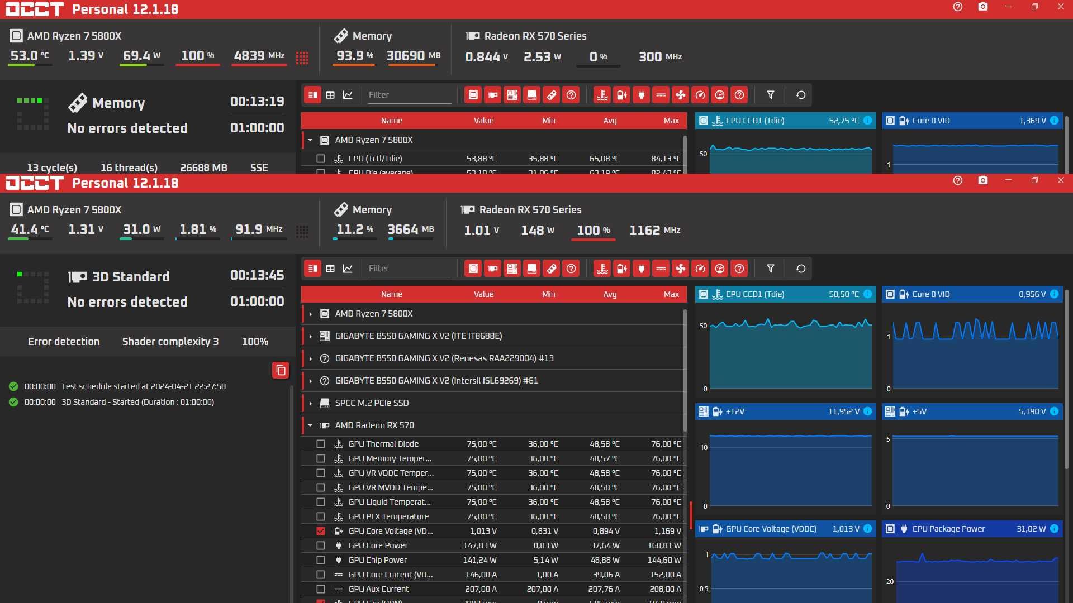Take screenshot in the Memory test window

tap(983, 7)
